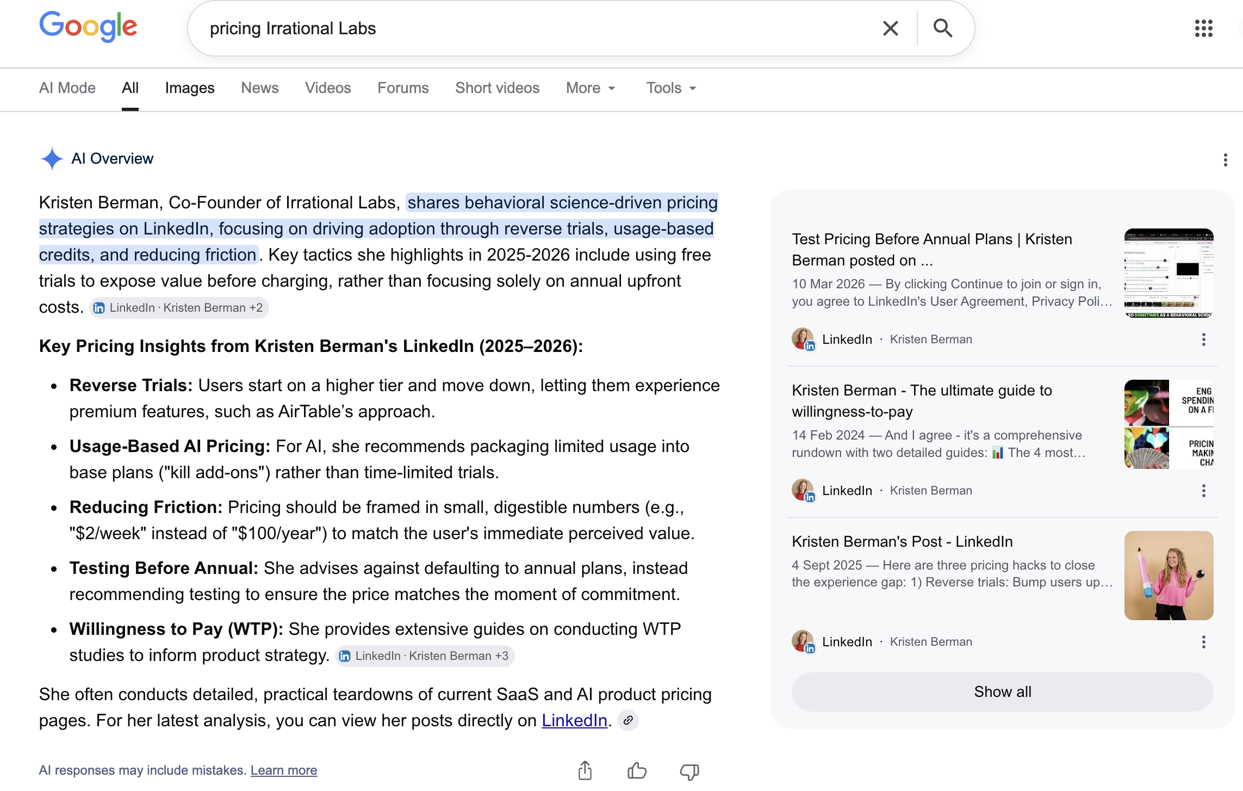Viewport: 1243px width, 791px height.
Task: Open Kristen Berman's Post - LinkedIn title
Action: click(x=902, y=542)
